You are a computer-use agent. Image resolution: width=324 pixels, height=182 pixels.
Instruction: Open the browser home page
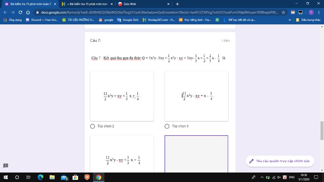pos(28,12)
